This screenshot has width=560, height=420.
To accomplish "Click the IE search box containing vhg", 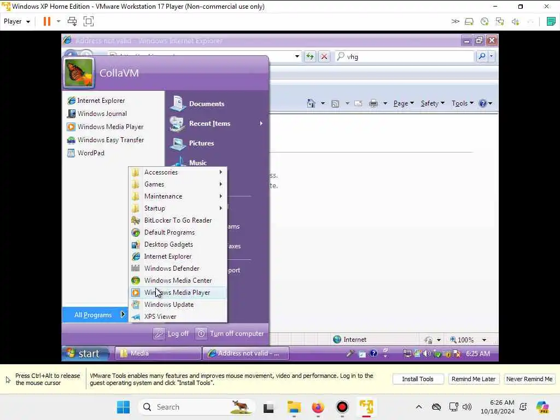I will point(404,56).
